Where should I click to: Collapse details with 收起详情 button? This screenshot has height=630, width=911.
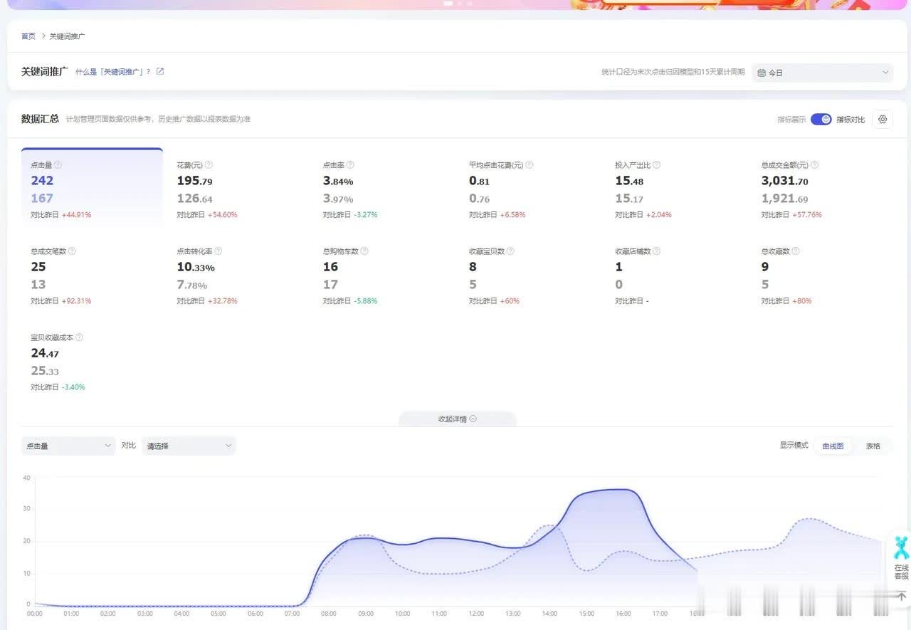(457, 419)
